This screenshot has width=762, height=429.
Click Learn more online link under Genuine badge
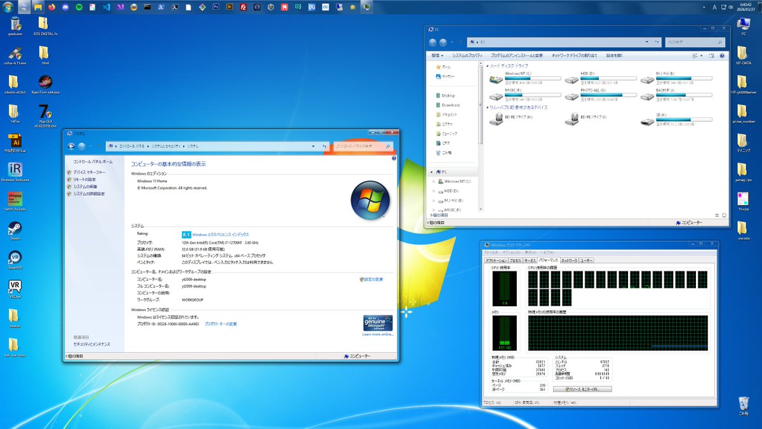tap(378, 334)
